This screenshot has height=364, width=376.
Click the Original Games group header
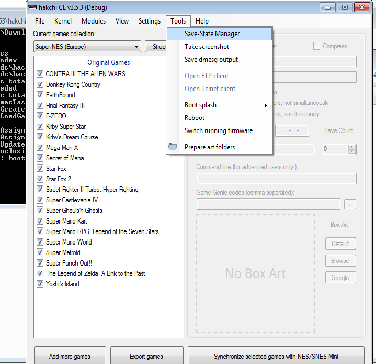109,63
